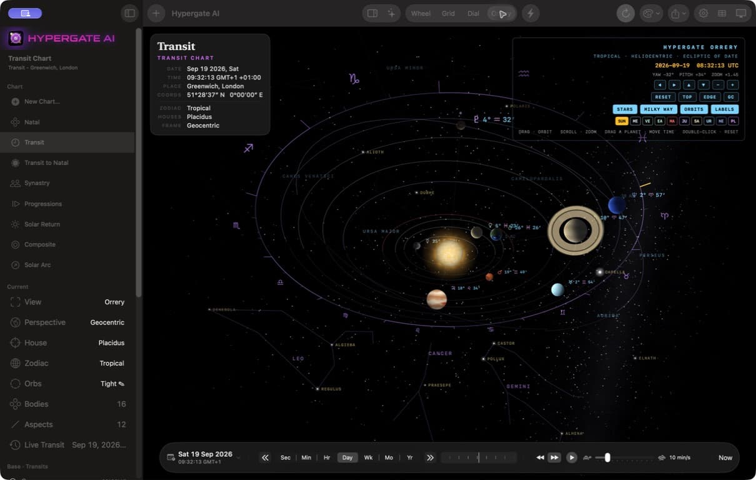Open the View setting showing Orrery
The height and width of the screenshot is (480, 756).
67,302
